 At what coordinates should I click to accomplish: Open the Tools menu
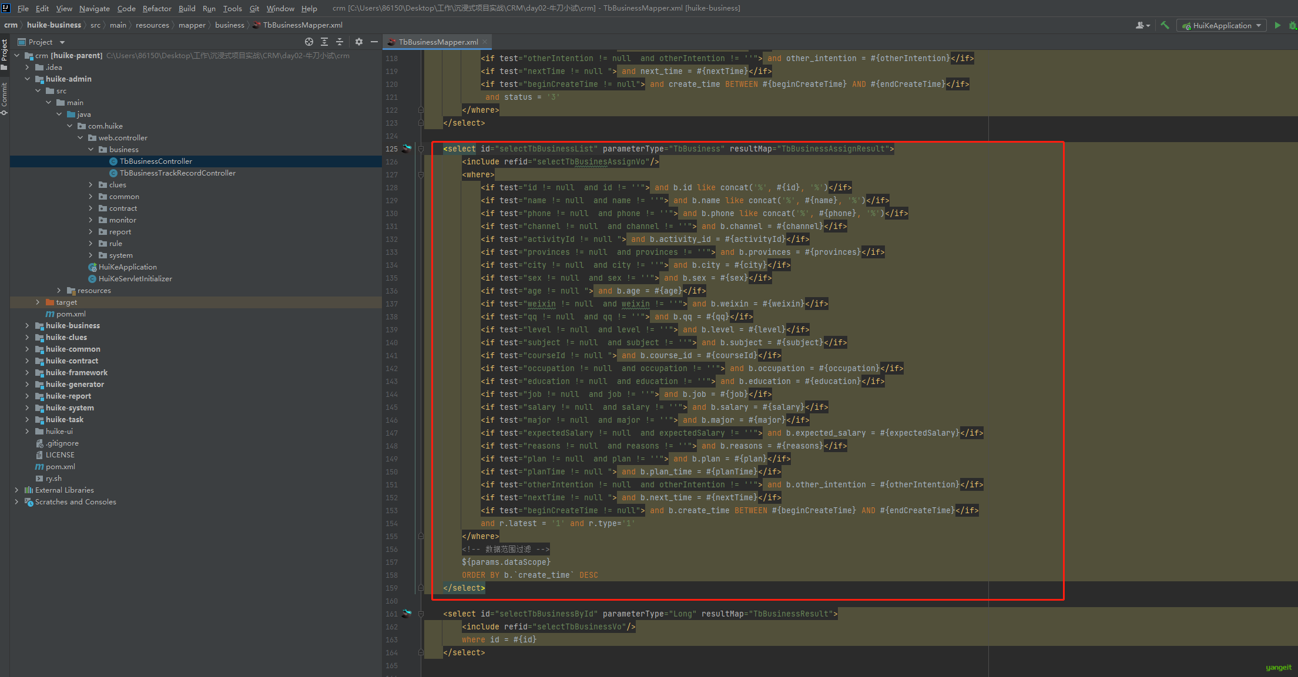[x=232, y=8]
